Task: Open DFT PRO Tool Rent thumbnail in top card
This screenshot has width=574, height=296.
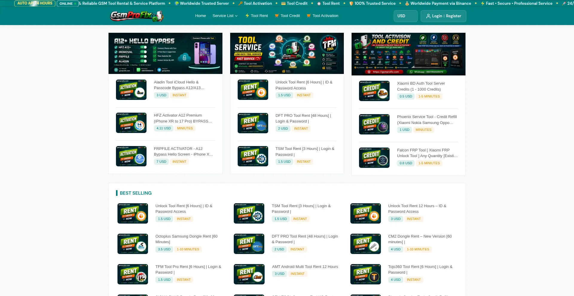Action: click(253, 123)
